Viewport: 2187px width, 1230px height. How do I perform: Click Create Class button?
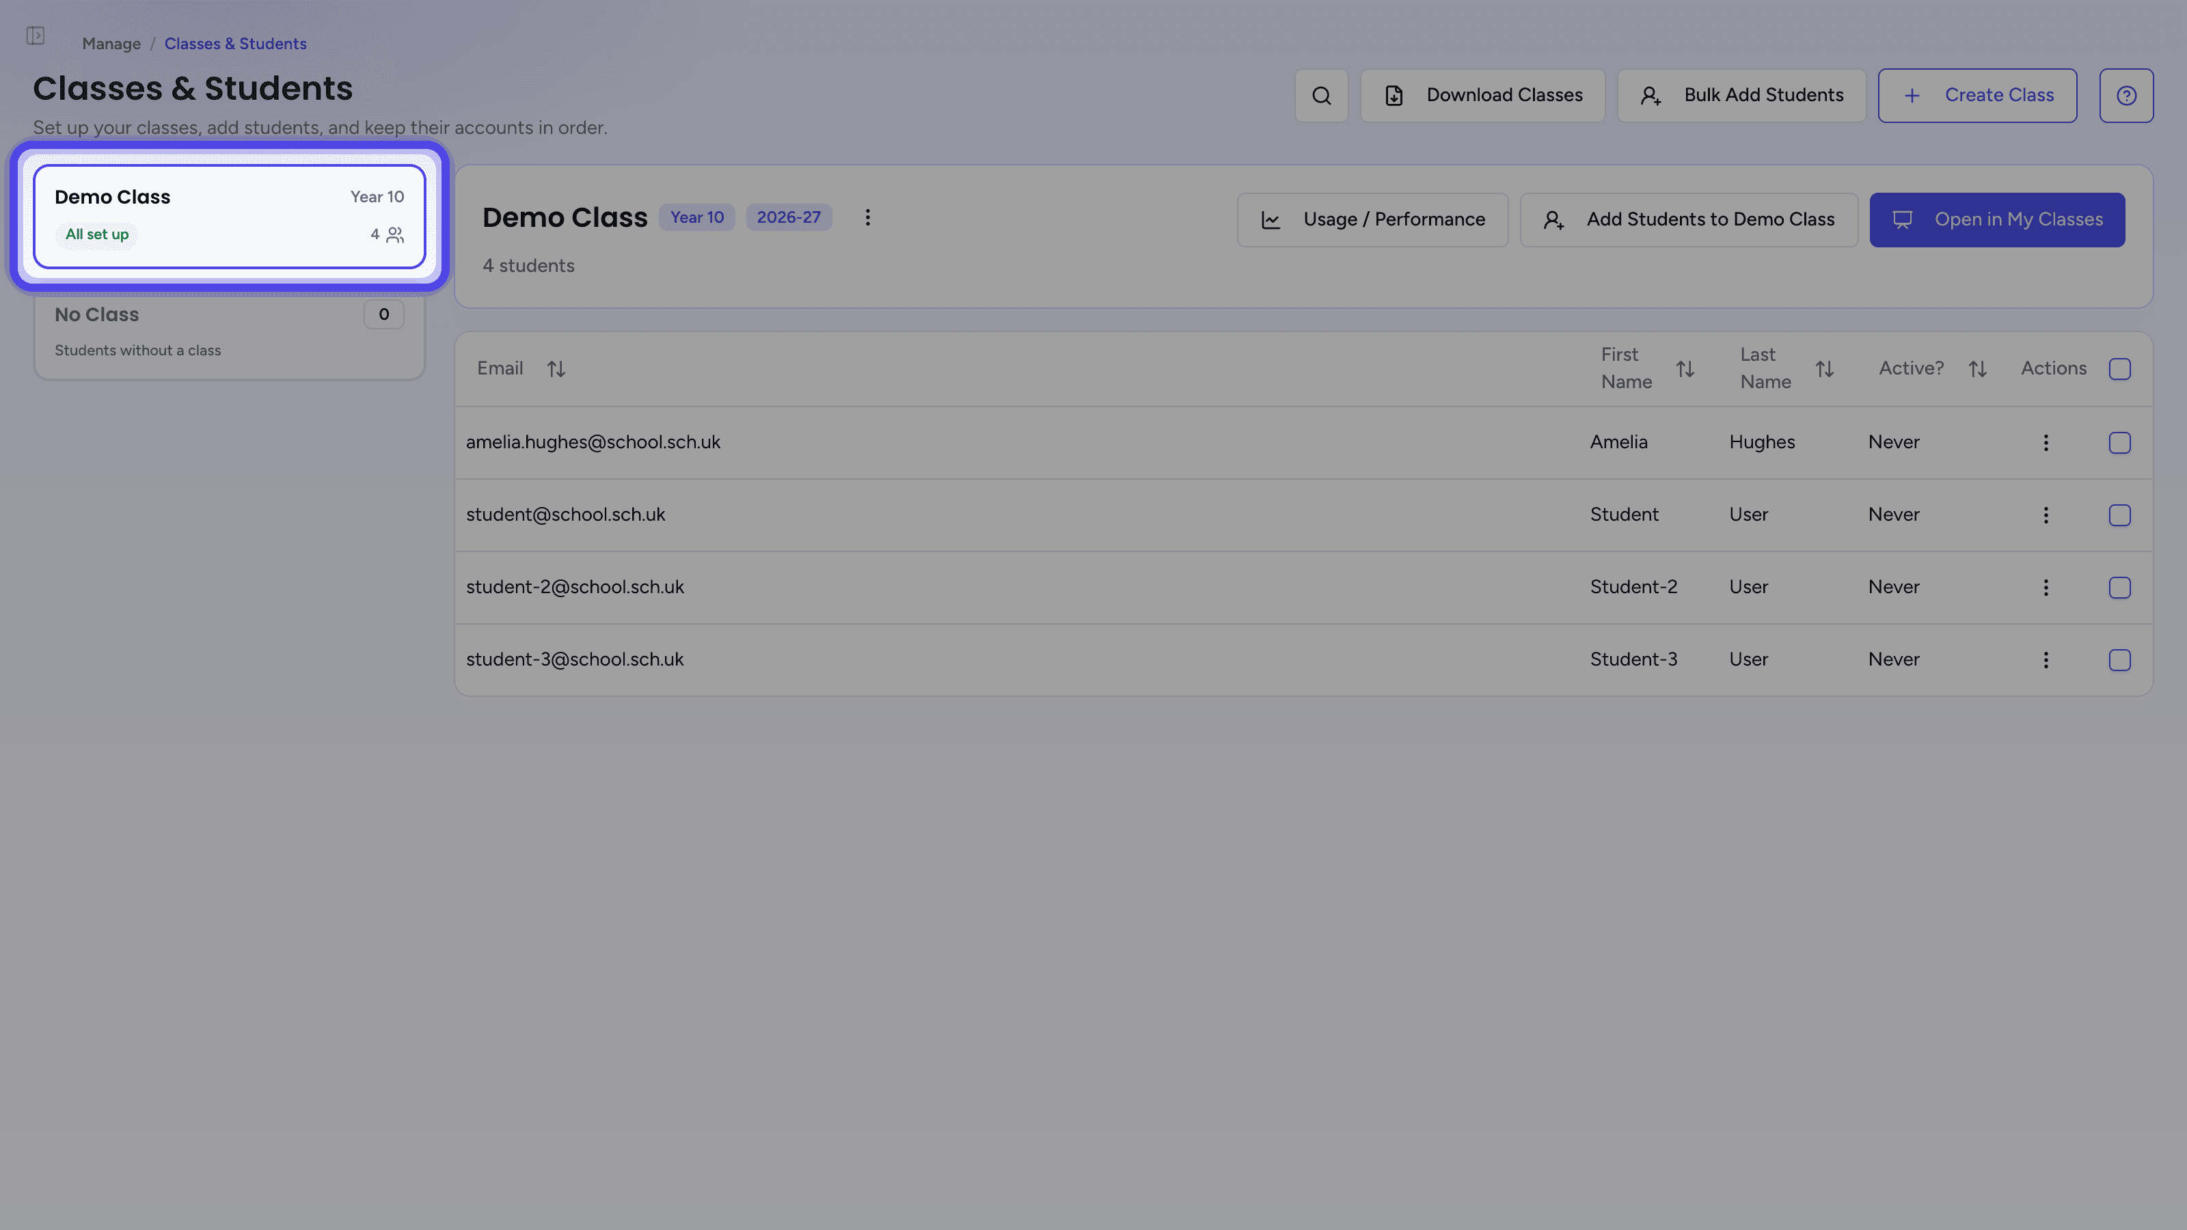tap(1977, 95)
